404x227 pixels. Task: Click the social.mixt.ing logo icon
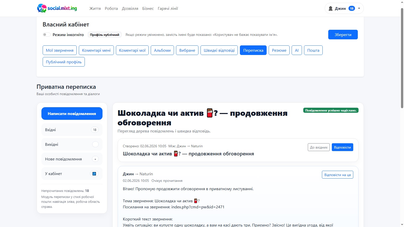pos(42,8)
